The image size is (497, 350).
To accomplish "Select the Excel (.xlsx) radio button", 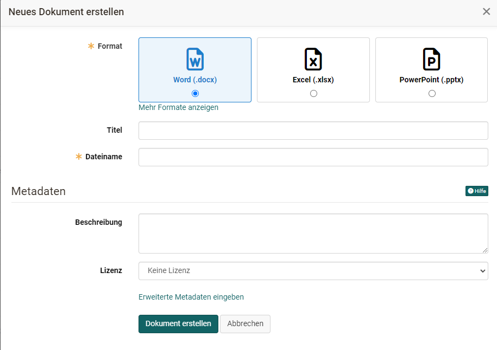I will (313, 93).
